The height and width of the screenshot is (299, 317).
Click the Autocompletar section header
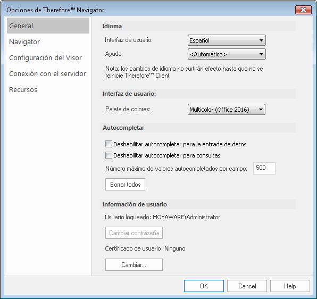tap(198, 128)
